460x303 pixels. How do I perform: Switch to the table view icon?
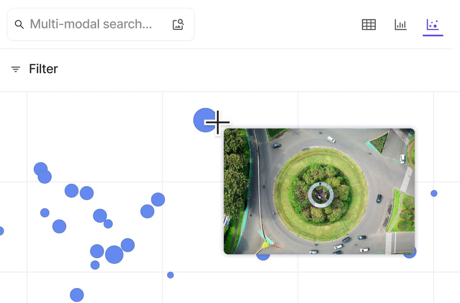click(x=368, y=25)
